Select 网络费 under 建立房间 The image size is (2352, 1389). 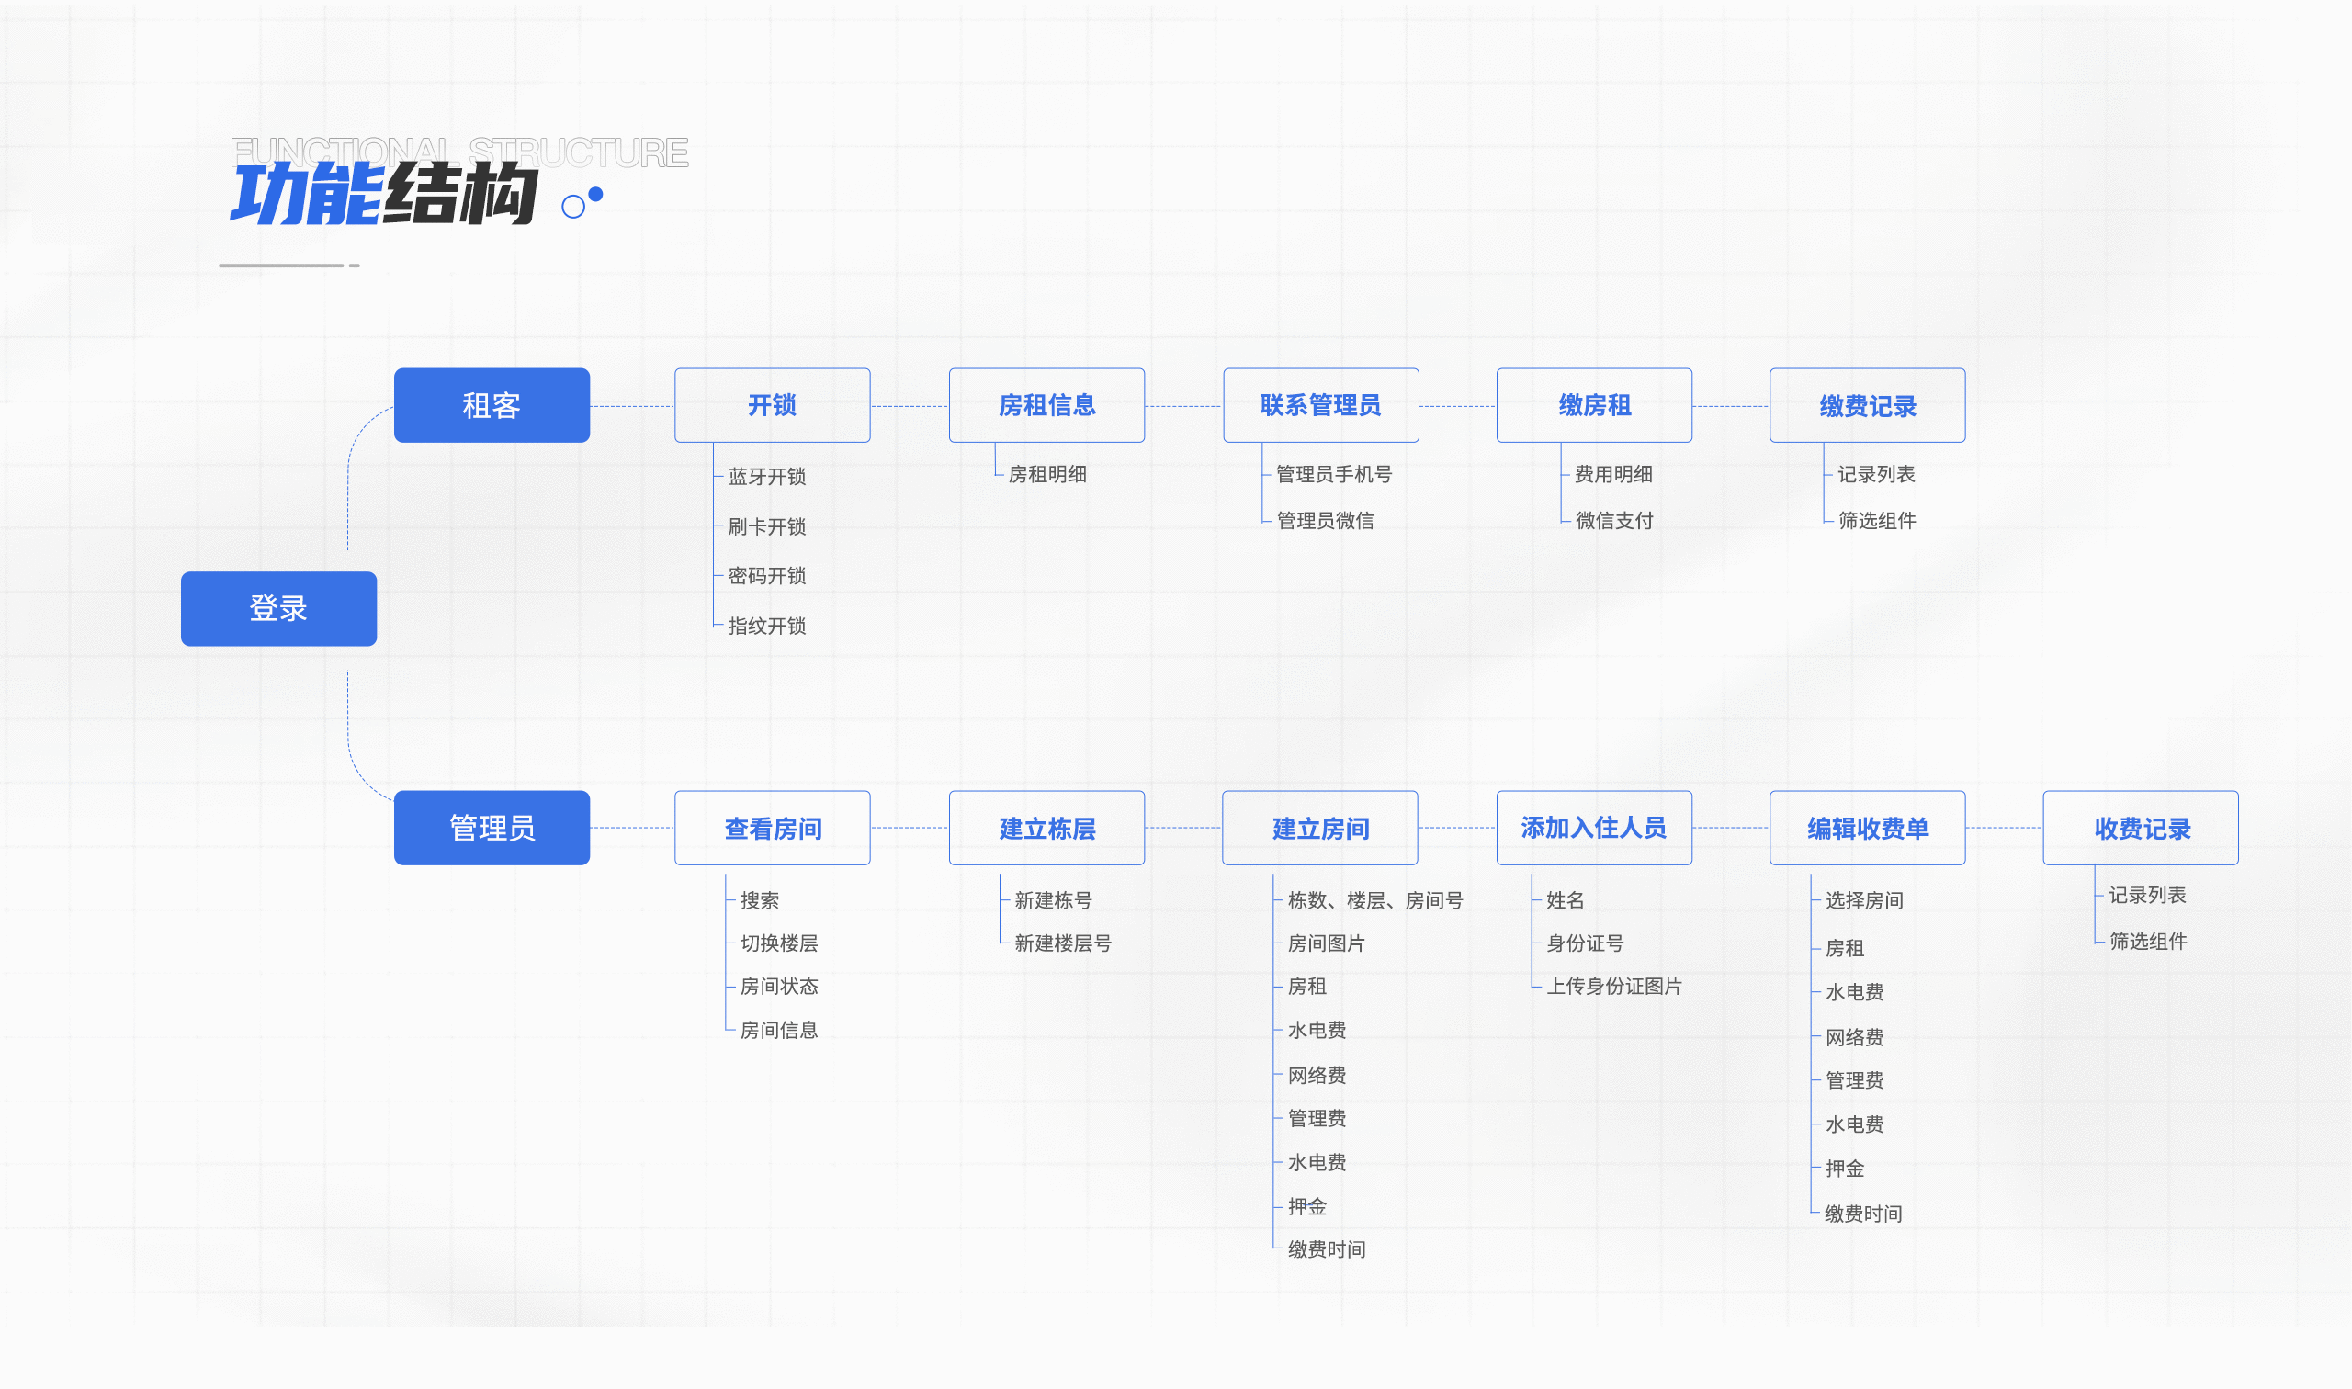(x=1317, y=1076)
